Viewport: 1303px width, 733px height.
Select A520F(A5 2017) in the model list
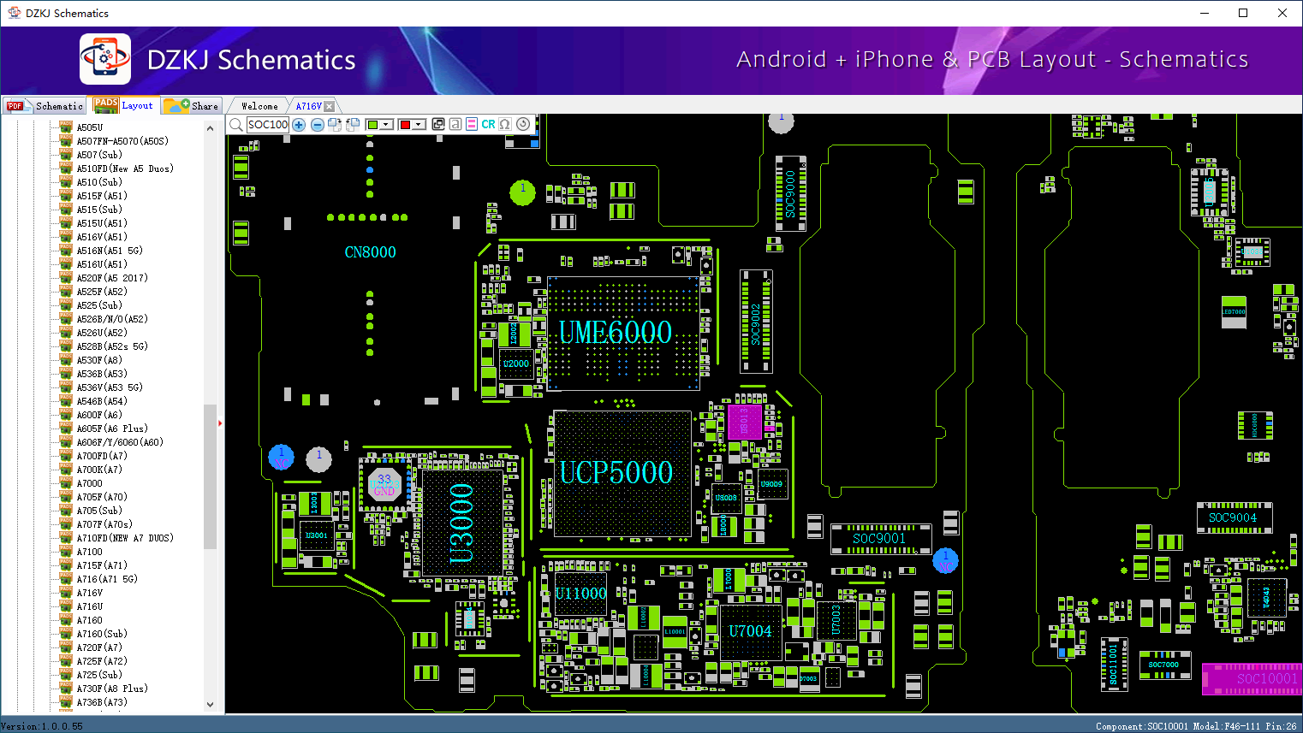112,278
